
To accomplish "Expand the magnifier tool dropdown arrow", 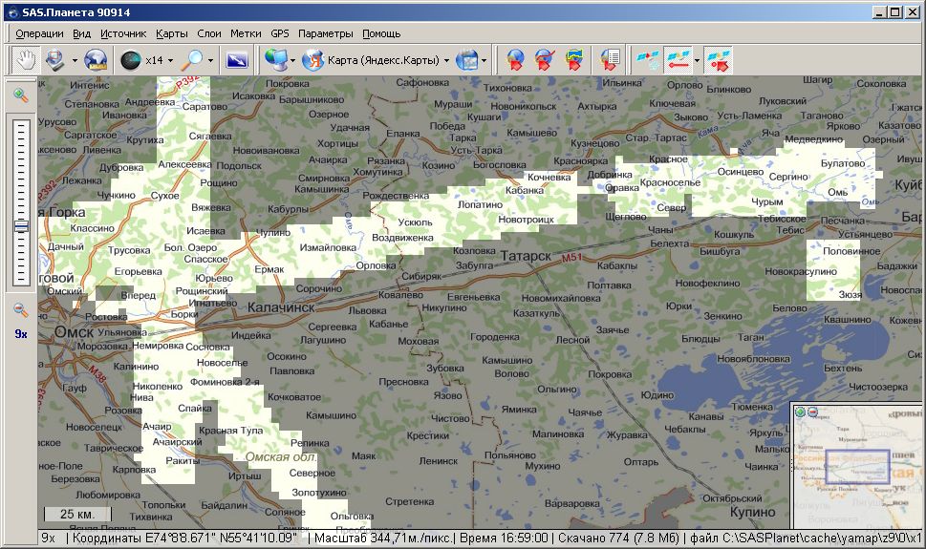I will pyautogui.click(x=210, y=60).
